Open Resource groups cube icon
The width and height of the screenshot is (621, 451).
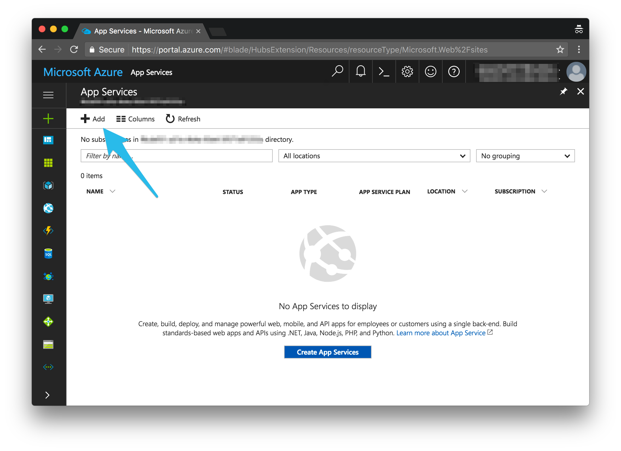coord(48,186)
